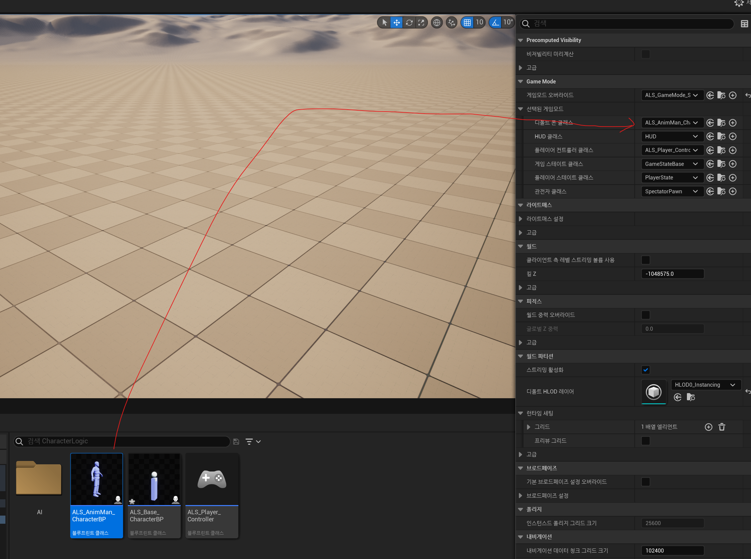Reset GameMode override to default arrow
The width and height of the screenshot is (751, 559).
pyautogui.click(x=748, y=95)
